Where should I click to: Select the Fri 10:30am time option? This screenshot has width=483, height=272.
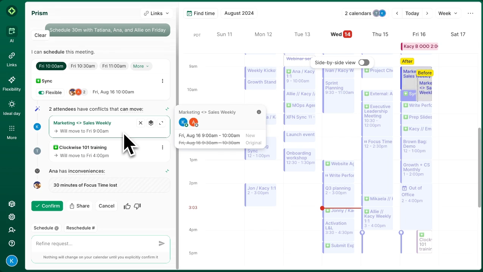tap(83, 66)
